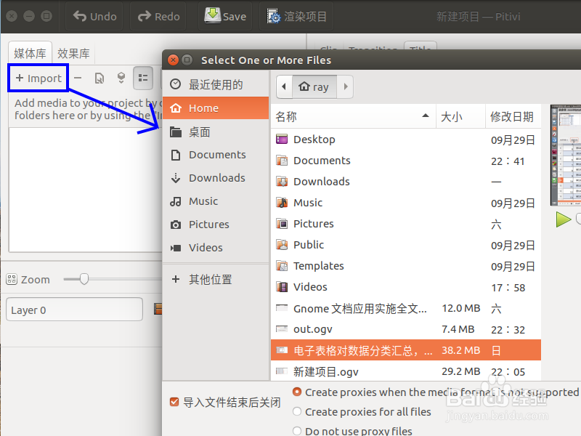Select the Downloads folder in file list
Image resolution: width=581 pixels, height=436 pixels.
[406, 182]
